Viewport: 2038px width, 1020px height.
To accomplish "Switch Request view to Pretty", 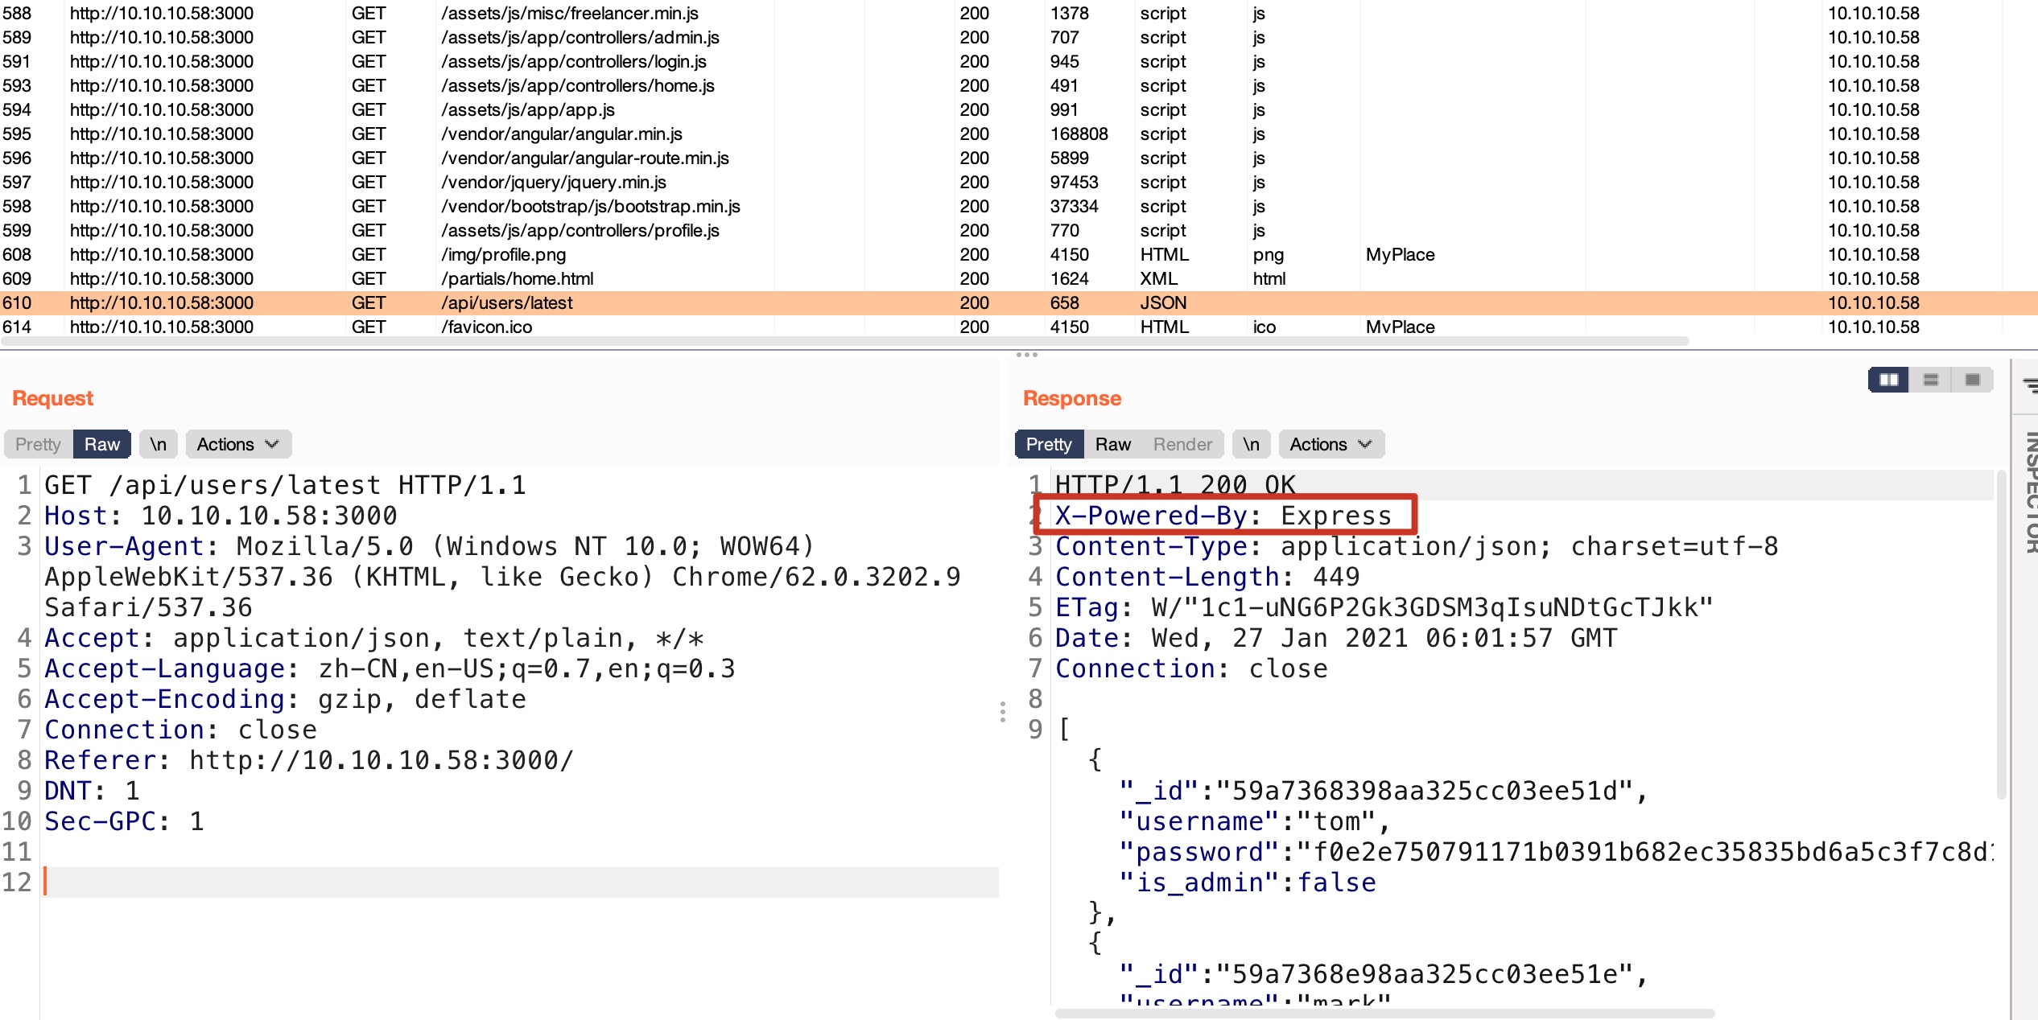I will click(x=38, y=444).
